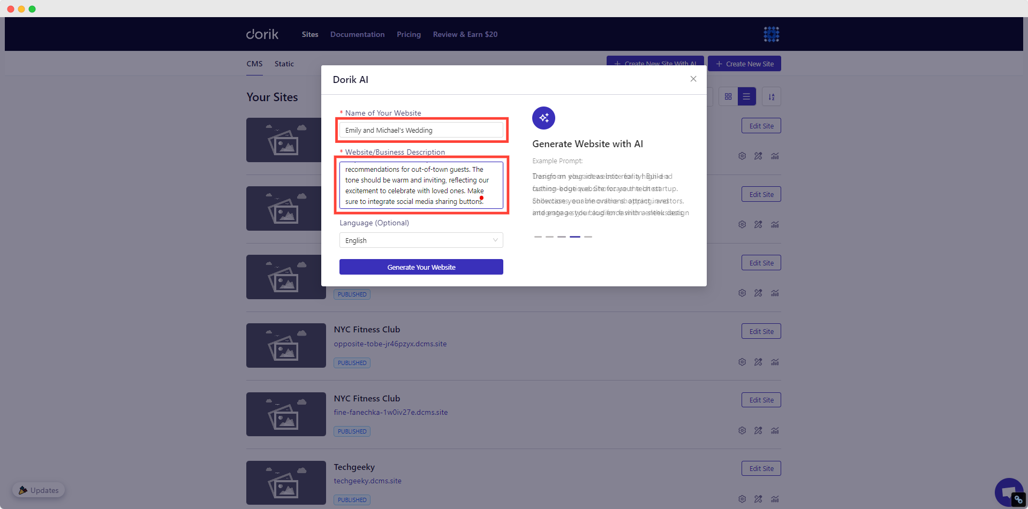Open settings gear for the Techgeeky site

[742, 499]
